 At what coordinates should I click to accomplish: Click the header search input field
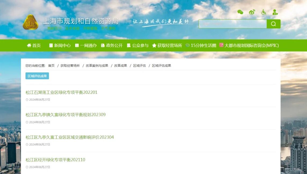232,24
